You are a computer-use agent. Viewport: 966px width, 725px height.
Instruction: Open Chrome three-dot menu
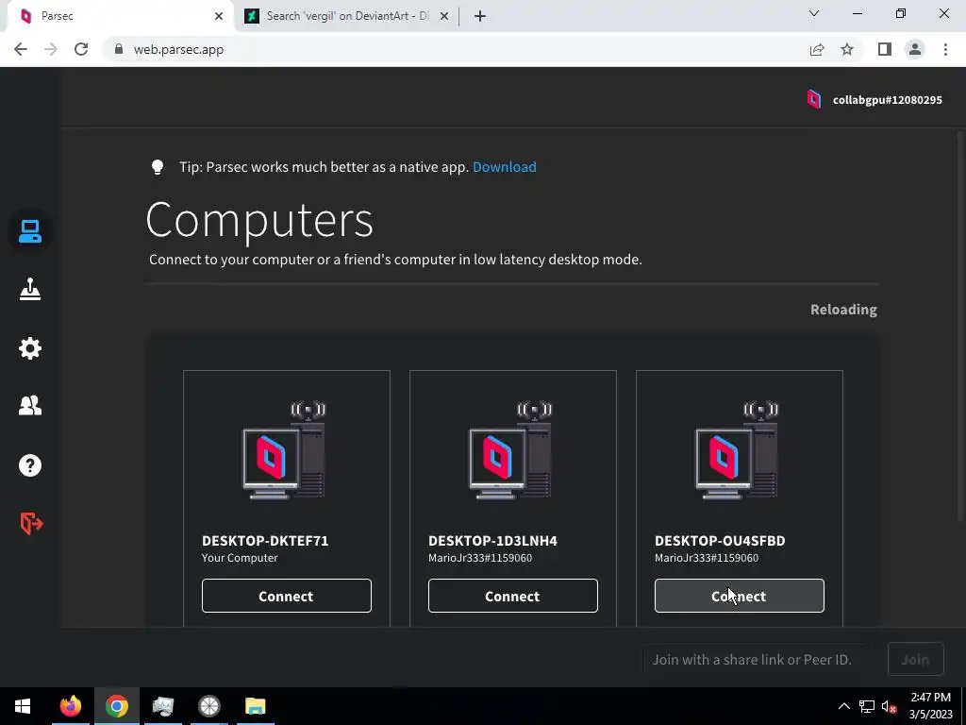click(x=945, y=49)
